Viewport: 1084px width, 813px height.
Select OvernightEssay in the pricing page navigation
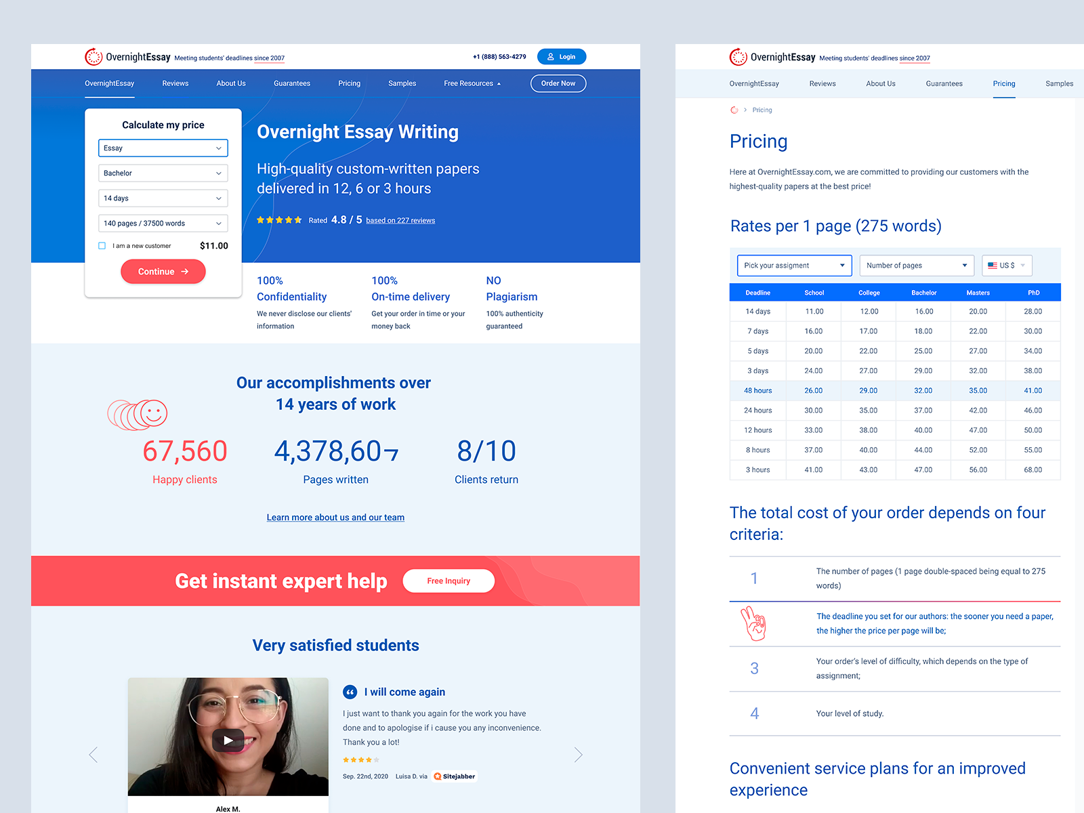click(754, 84)
